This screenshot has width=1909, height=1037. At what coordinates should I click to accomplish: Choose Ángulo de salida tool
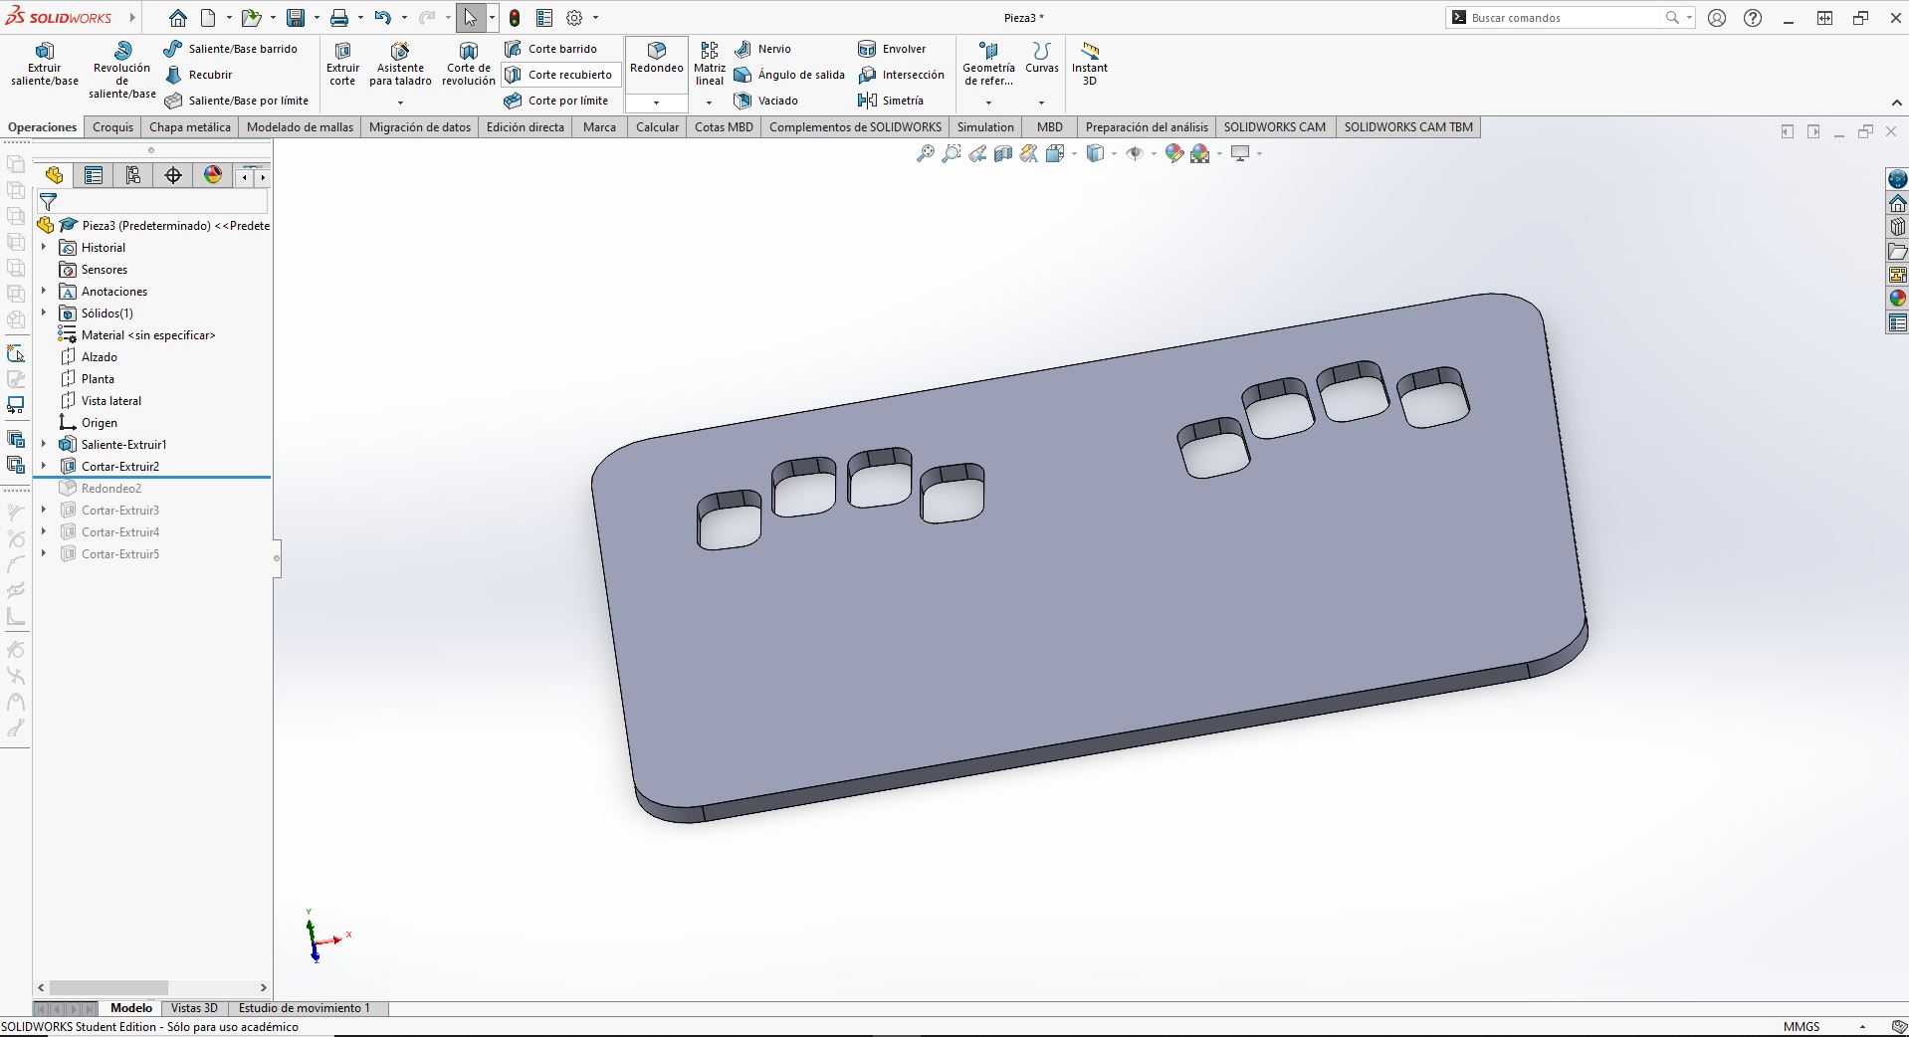(789, 75)
